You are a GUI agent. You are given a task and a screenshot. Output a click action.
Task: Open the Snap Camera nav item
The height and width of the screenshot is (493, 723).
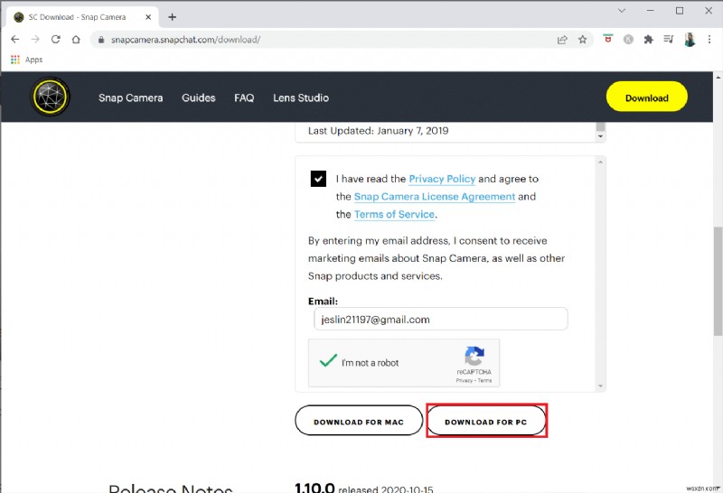point(130,98)
